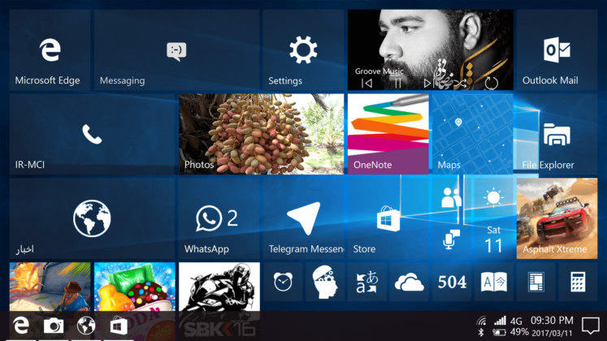Click the 4G signal strength indicator
Screen dimensions: 607x341
508,321
